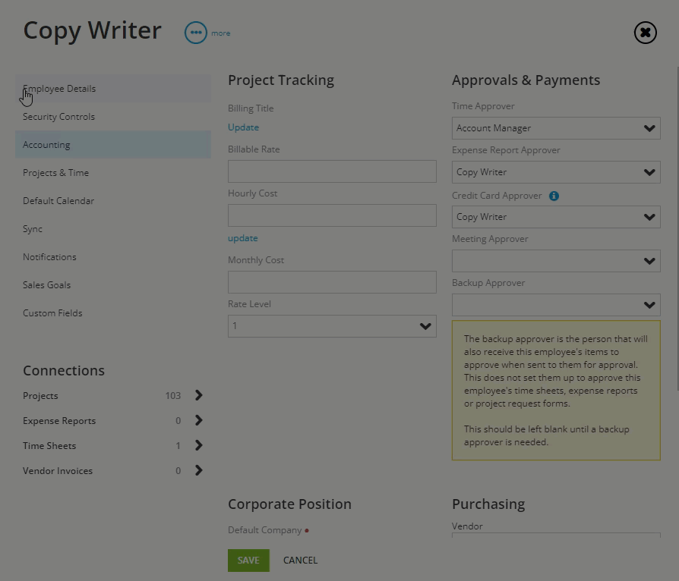Viewport: 679px width, 581px height.
Task: Expand the Expense Report Approver dropdown
Action: tap(556, 172)
